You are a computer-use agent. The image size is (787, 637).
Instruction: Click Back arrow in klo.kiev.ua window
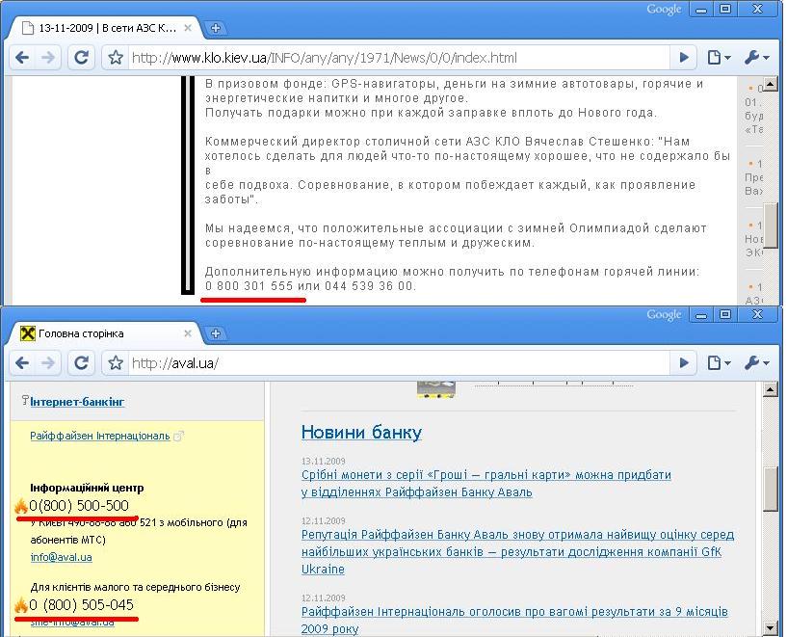coord(22,58)
